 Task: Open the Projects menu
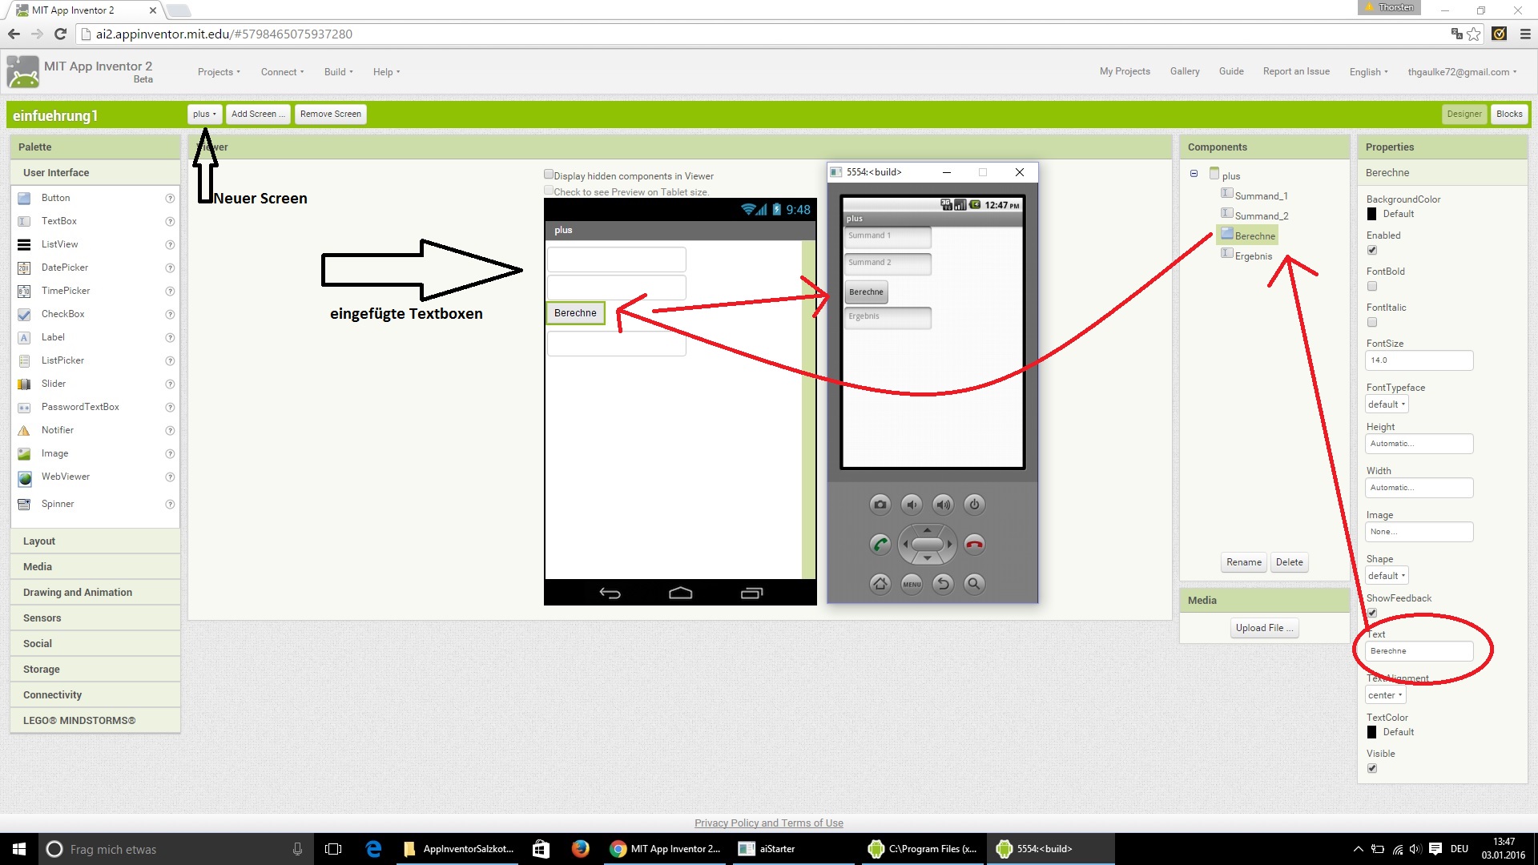[219, 72]
